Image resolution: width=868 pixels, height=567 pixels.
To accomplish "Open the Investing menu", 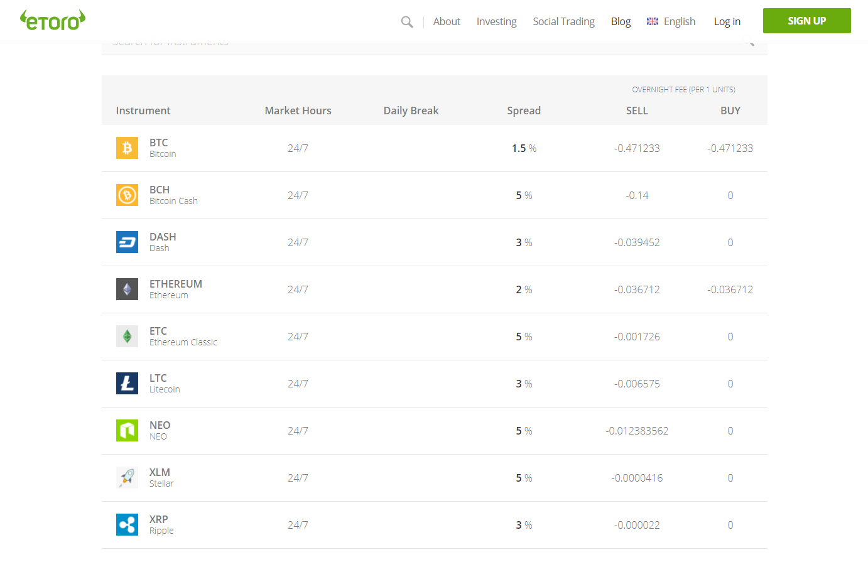I will pyautogui.click(x=496, y=21).
